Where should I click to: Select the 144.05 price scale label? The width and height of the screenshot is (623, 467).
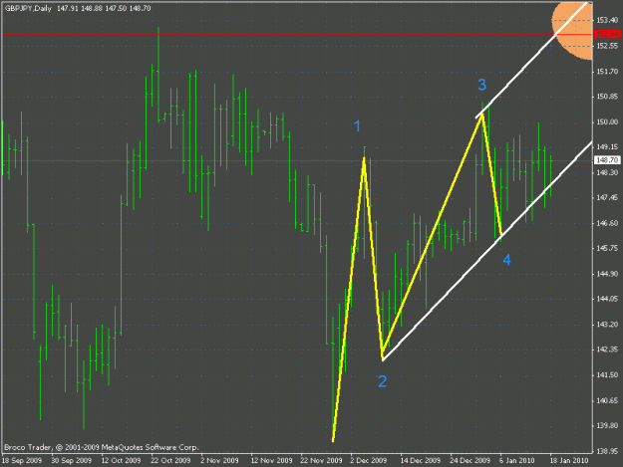[x=607, y=299]
